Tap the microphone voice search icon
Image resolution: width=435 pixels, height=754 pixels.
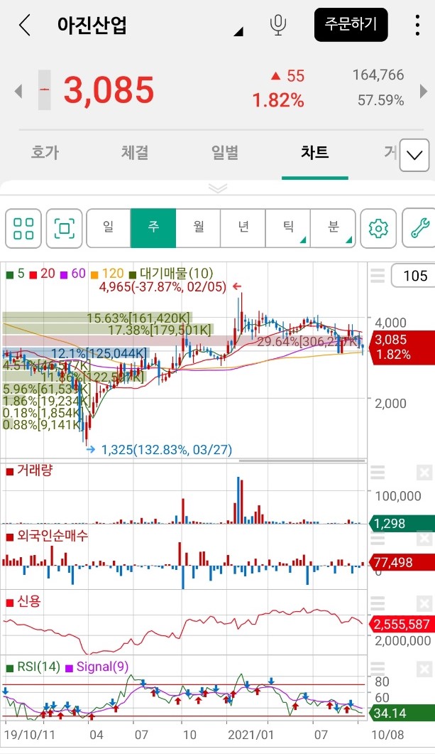278,25
